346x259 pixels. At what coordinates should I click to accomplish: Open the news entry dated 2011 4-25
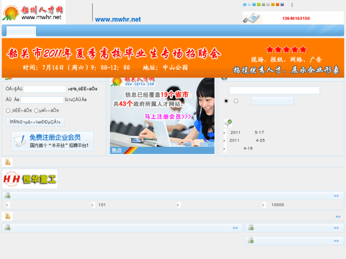tap(247, 140)
